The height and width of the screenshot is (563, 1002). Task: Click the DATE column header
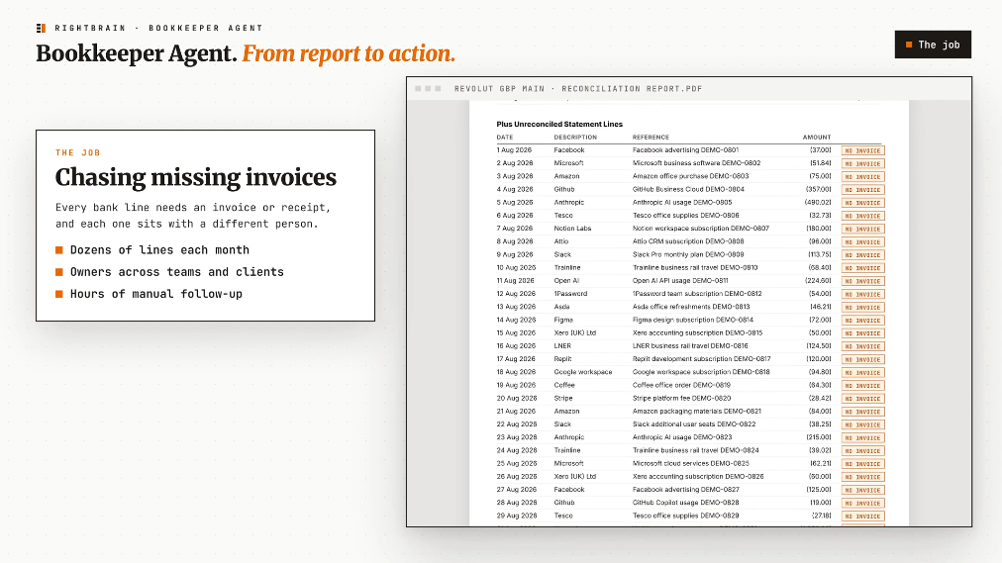505,138
